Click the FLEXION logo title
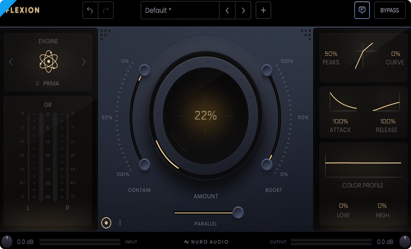The height and width of the screenshot is (249, 411). pos(23,10)
